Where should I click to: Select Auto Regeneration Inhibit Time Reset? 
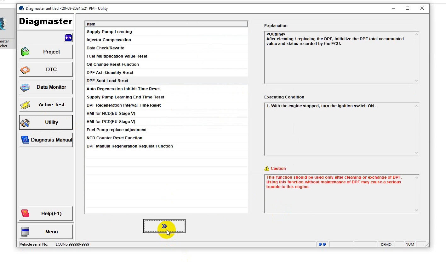(x=166, y=89)
